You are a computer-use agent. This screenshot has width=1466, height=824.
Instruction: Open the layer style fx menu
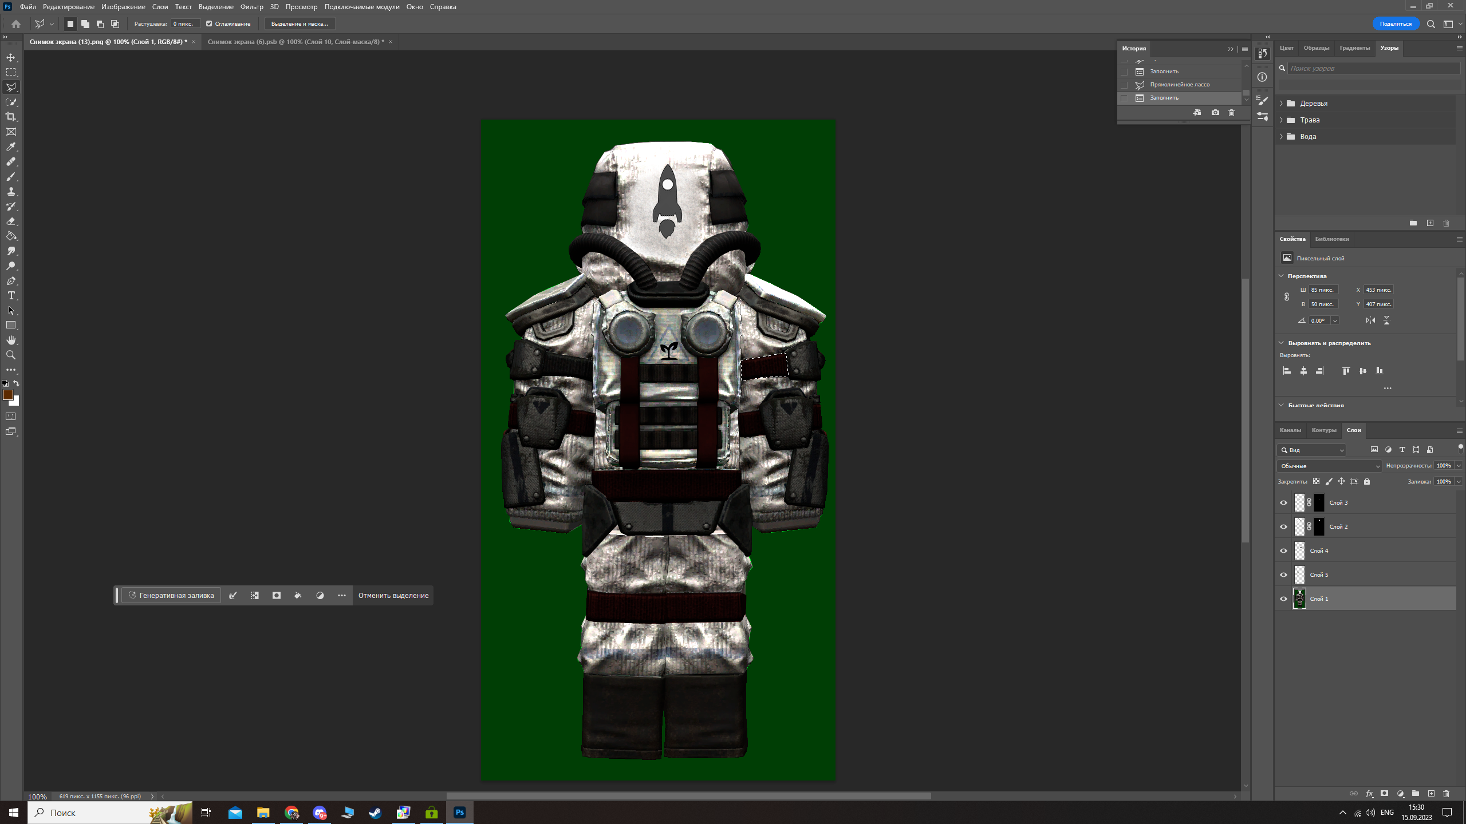[x=1369, y=794]
